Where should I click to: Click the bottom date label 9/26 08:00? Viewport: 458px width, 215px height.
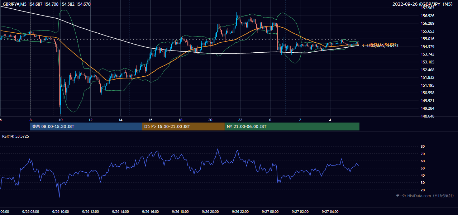pos(30,212)
